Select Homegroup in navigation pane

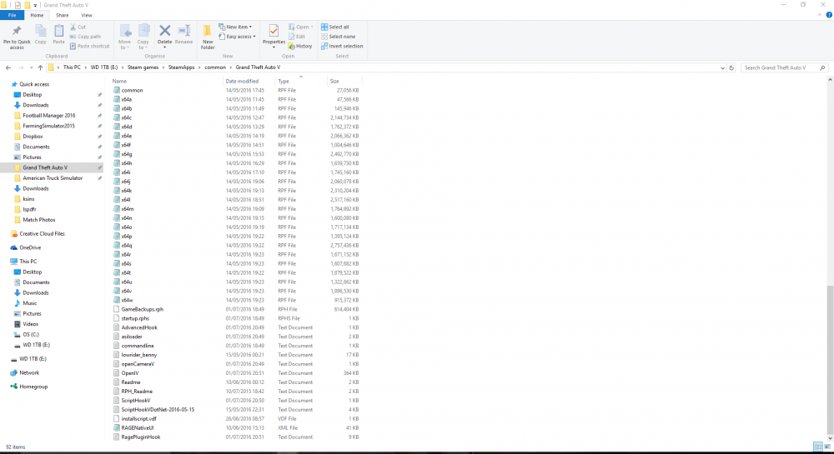[33, 387]
